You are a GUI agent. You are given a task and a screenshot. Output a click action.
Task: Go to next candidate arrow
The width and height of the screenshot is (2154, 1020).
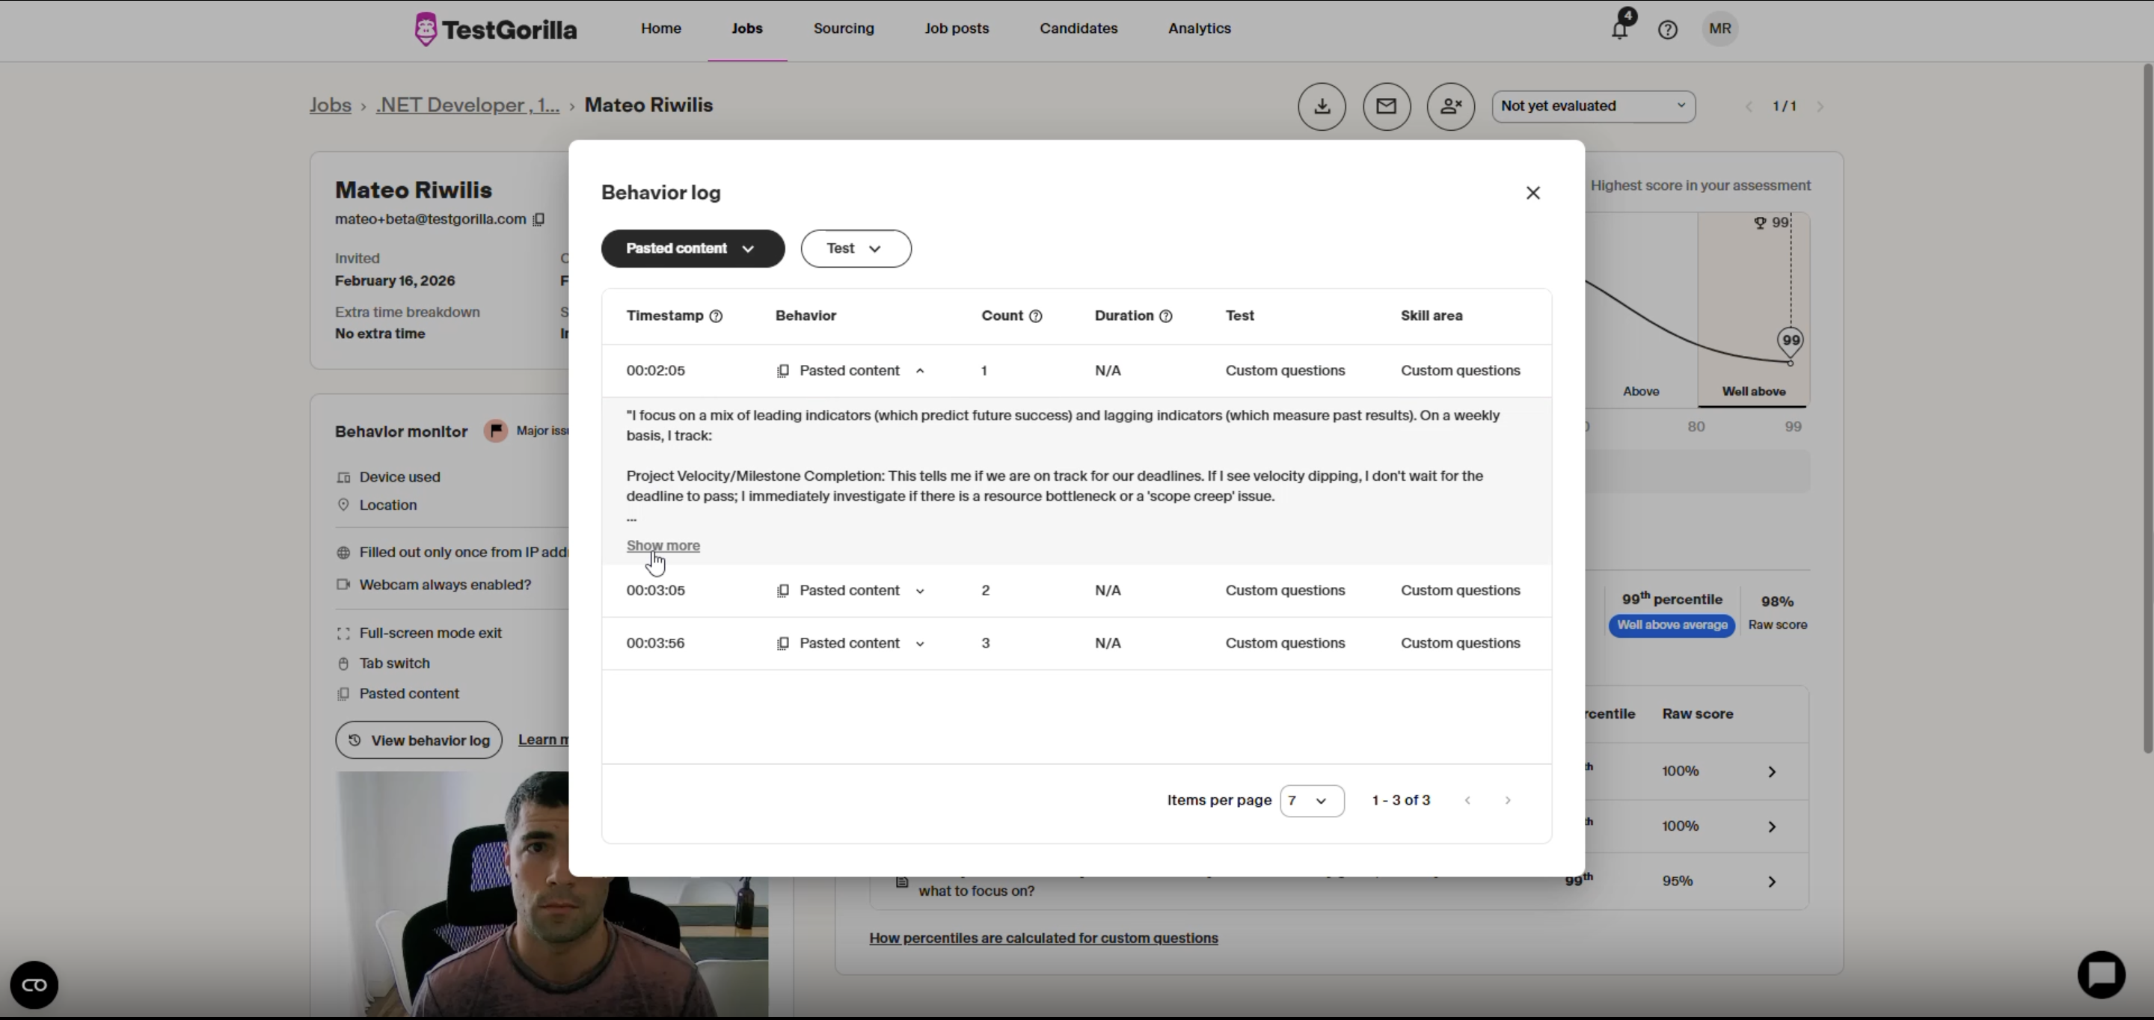click(1820, 107)
